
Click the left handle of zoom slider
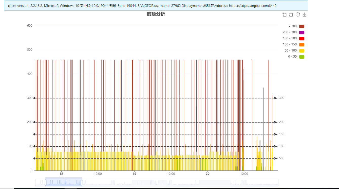tap(46, 182)
